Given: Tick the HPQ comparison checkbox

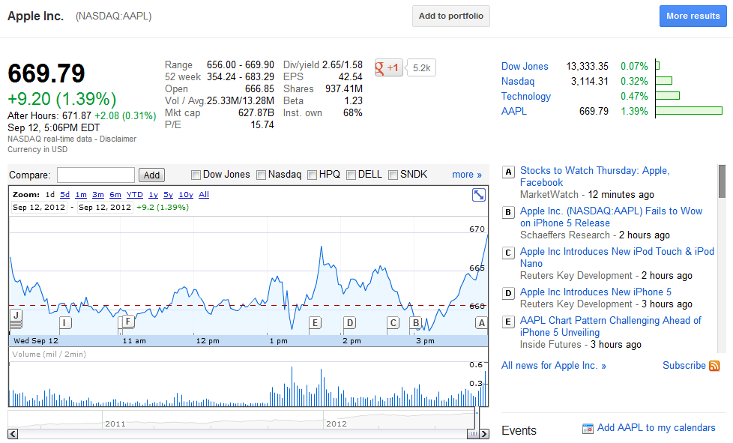Looking at the screenshot, I should click(x=312, y=175).
